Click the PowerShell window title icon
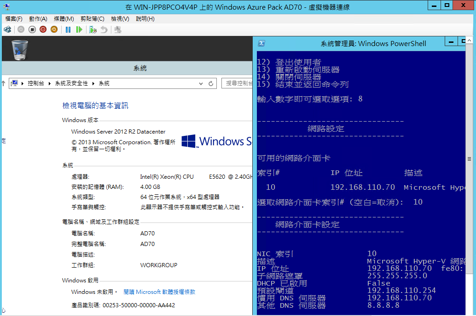Screen dimensions: 476x316 click(261, 43)
